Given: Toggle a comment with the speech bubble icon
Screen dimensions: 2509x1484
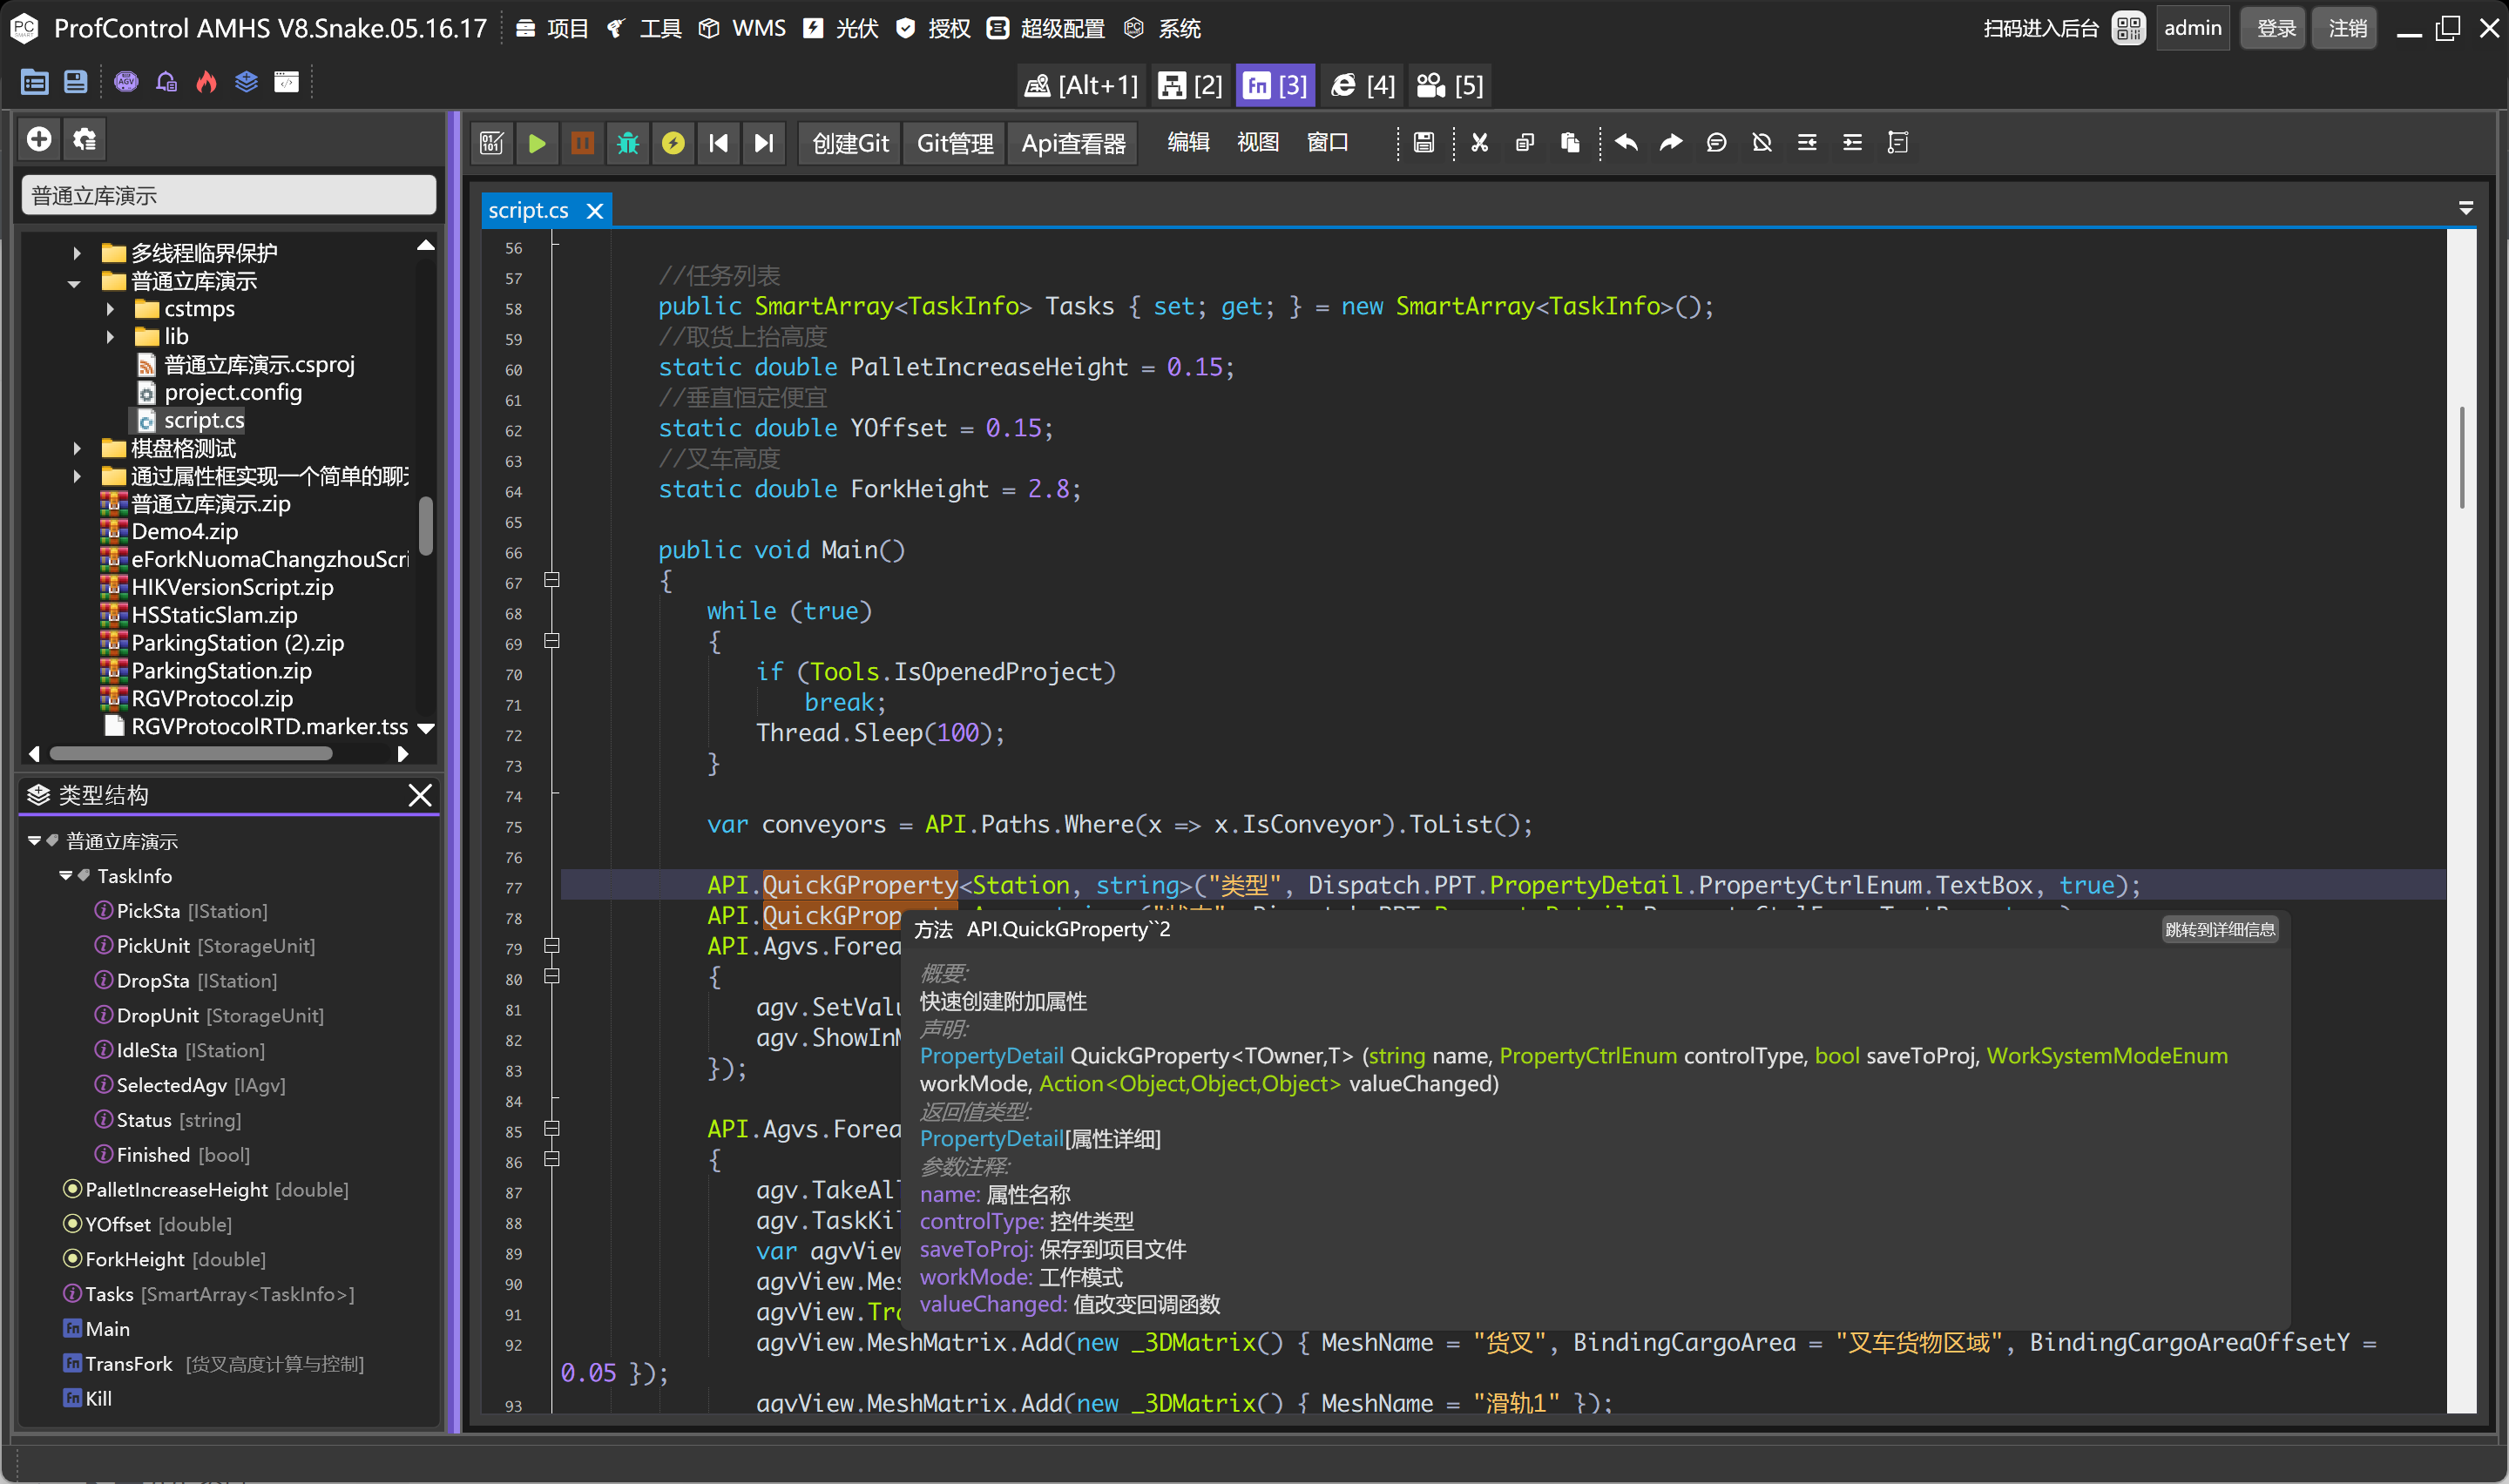Looking at the screenshot, I should [1717, 143].
